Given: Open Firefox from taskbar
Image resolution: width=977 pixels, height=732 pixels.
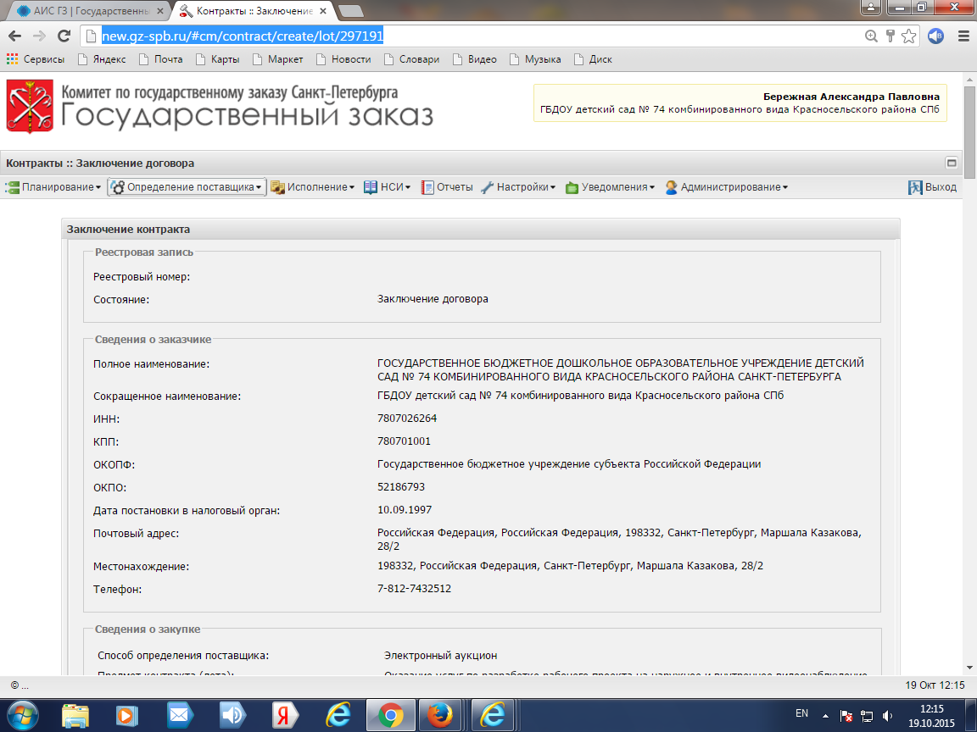Looking at the screenshot, I should click(440, 715).
